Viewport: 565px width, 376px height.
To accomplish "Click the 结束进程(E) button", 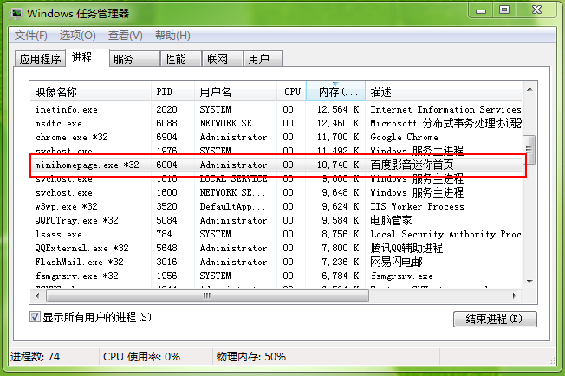I will (495, 319).
